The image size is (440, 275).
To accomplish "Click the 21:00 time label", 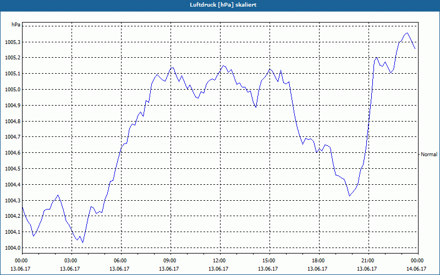I will coord(369,261).
